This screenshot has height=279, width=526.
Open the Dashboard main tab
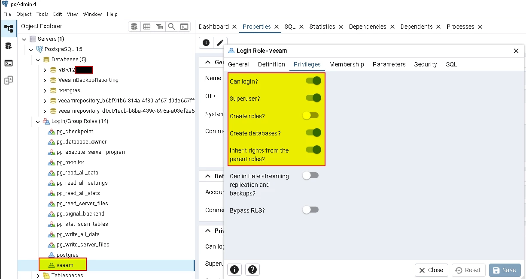pyautogui.click(x=213, y=27)
